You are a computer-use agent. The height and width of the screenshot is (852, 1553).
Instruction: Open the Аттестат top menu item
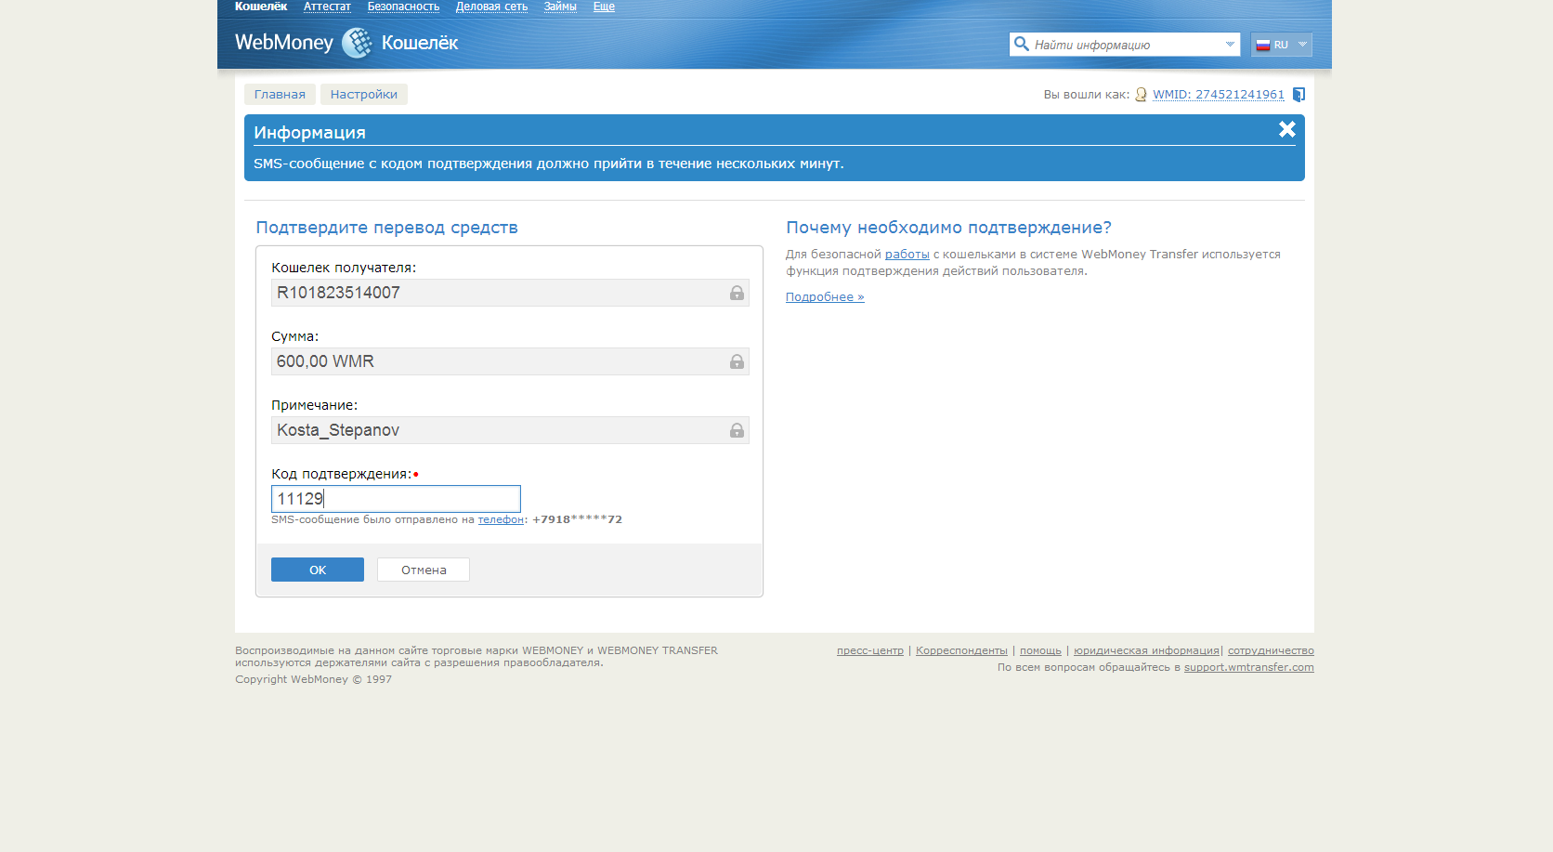point(327,7)
